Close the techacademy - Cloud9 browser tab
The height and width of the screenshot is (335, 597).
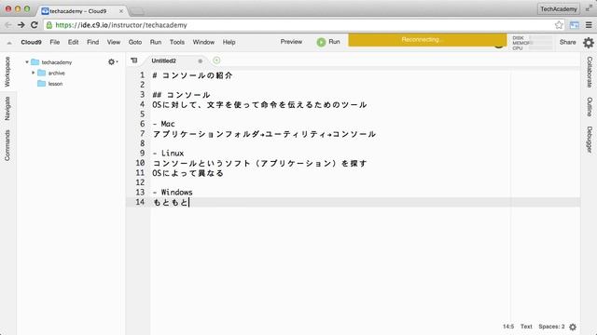pyautogui.click(x=121, y=11)
